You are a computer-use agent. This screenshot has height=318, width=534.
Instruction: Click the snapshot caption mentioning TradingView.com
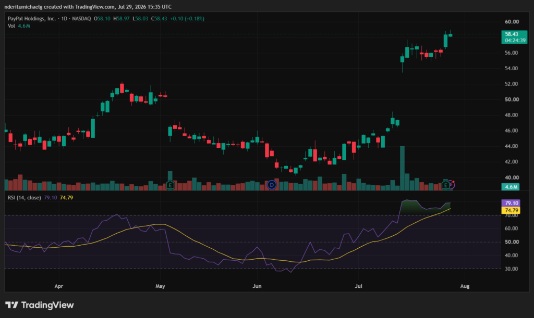(88, 7)
